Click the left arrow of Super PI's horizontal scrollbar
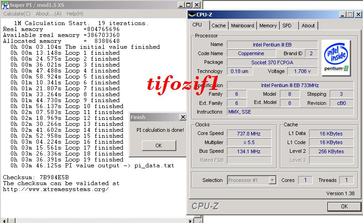The height and width of the screenshot is (223, 363). (x=5, y=221)
